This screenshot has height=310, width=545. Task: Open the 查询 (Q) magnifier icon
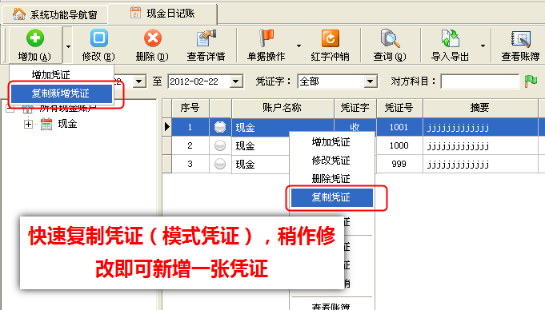click(x=390, y=38)
